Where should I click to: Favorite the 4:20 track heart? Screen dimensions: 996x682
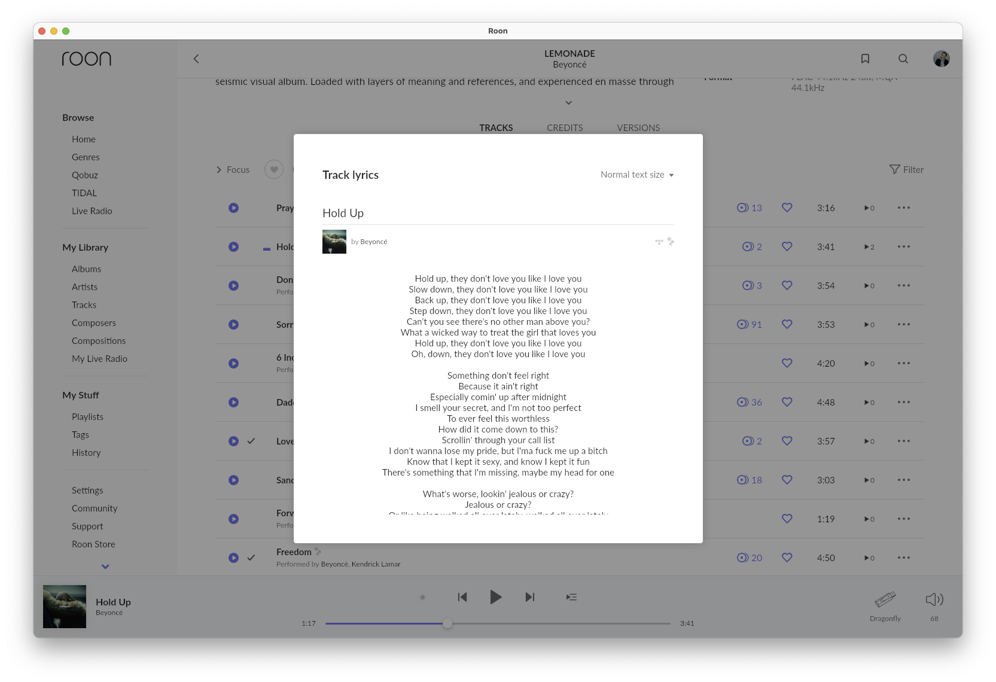tap(787, 363)
